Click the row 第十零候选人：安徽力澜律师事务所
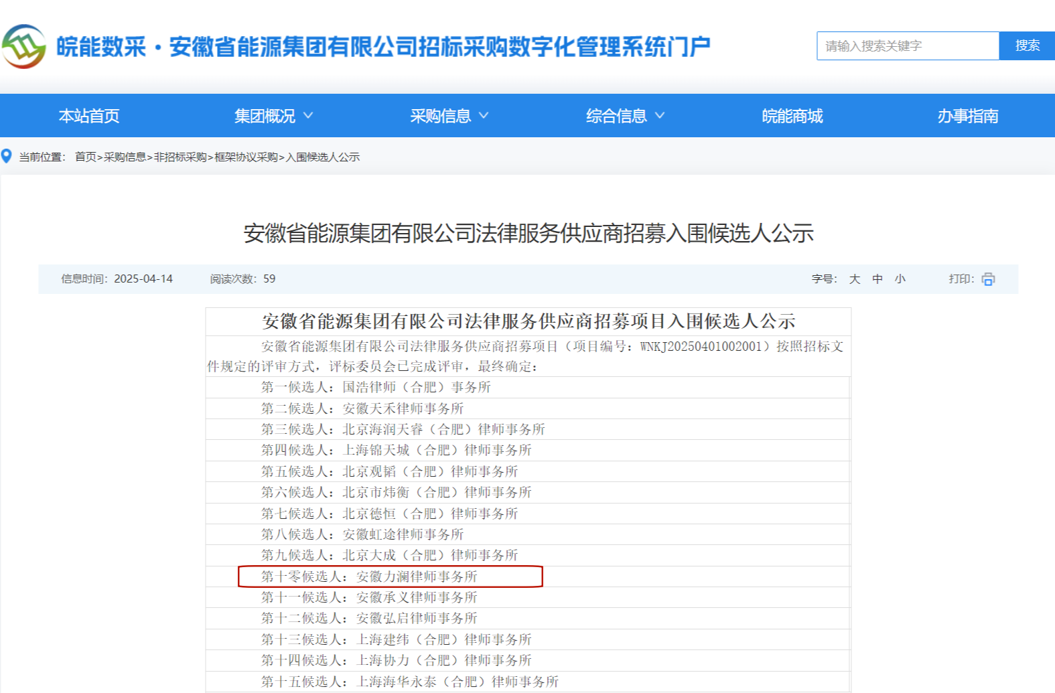The width and height of the screenshot is (1055, 693). pos(528,576)
